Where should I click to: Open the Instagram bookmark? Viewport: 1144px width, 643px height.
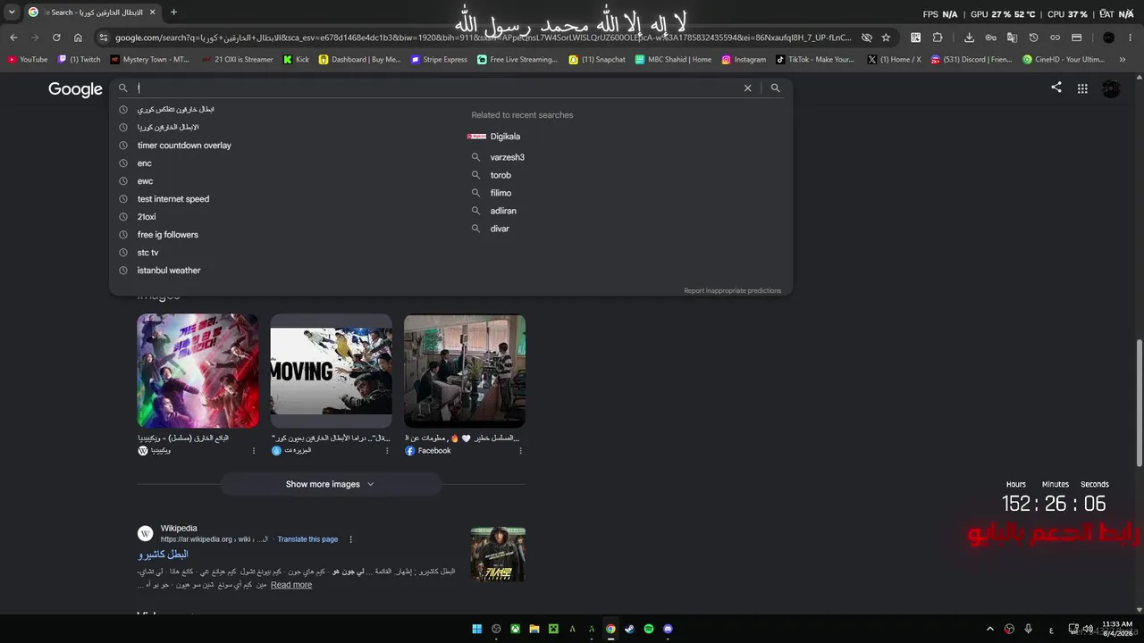coord(744,60)
